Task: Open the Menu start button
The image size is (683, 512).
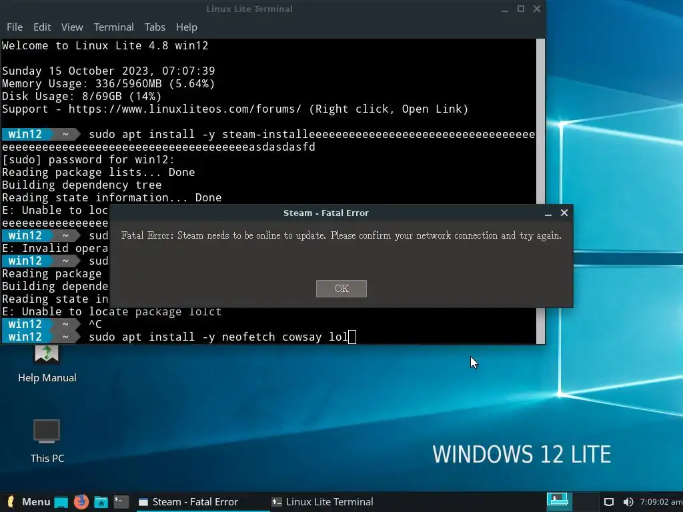Action: click(x=28, y=501)
